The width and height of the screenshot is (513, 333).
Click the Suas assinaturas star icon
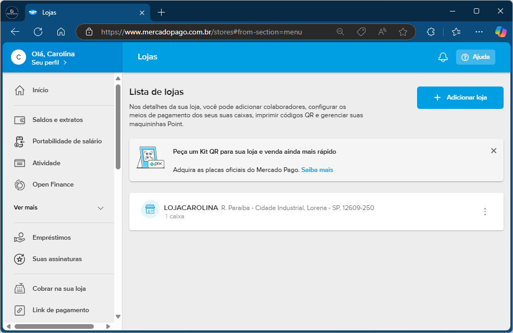20,259
